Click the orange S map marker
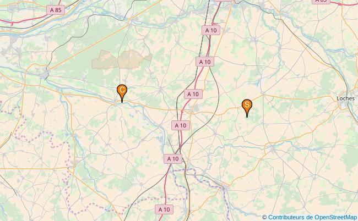 247,108
